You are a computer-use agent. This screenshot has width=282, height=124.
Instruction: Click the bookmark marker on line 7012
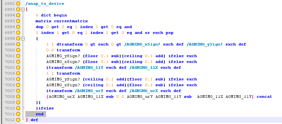point(18,120)
